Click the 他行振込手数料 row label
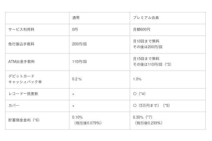Screen dimensions: 212x141 click(x=21, y=44)
